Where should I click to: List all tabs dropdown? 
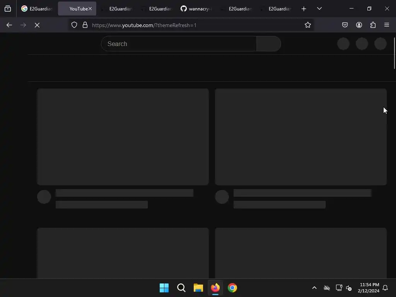pyautogui.click(x=319, y=9)
